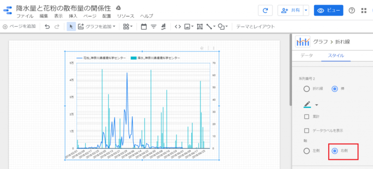Click the undo arrow icon
Image resolution: width=373 pixels, height=169 pixels.
[x=48, y=27]
